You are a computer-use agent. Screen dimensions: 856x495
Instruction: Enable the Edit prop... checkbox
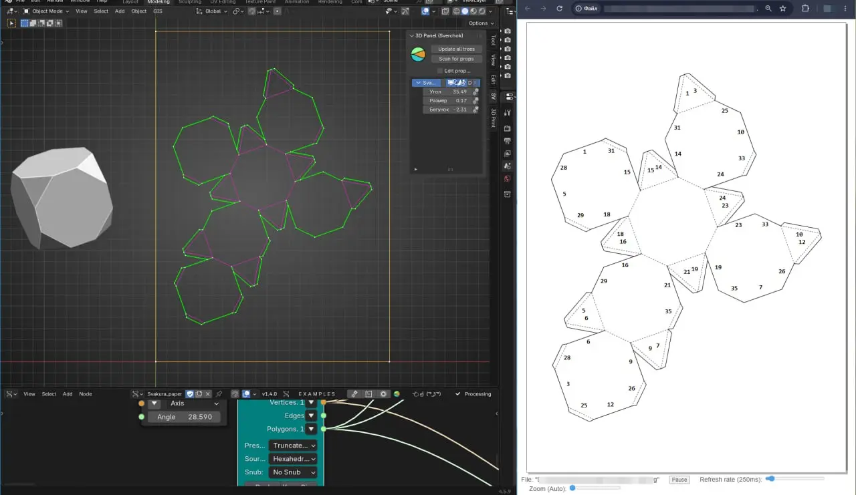point(440,71)
